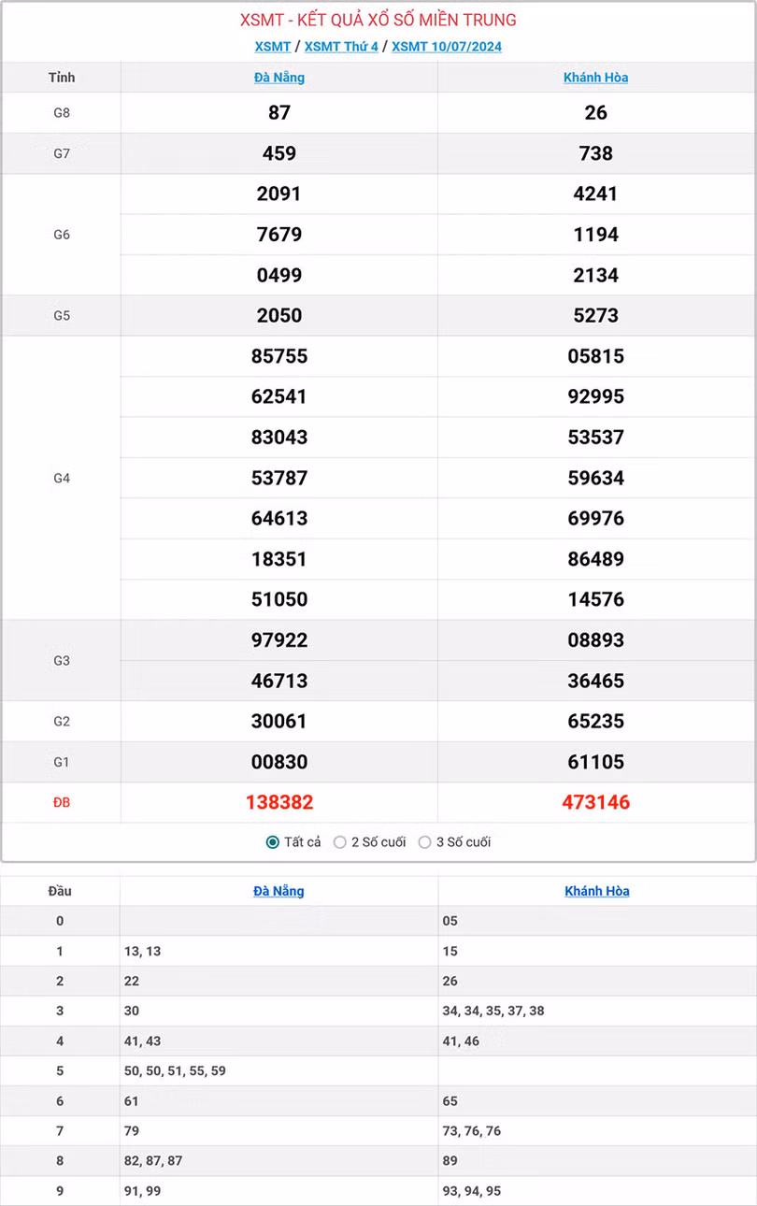The height and width of the screenshot is (1206, 757).
Task: Click the Đầu column header
Action: tap(60, 891)
